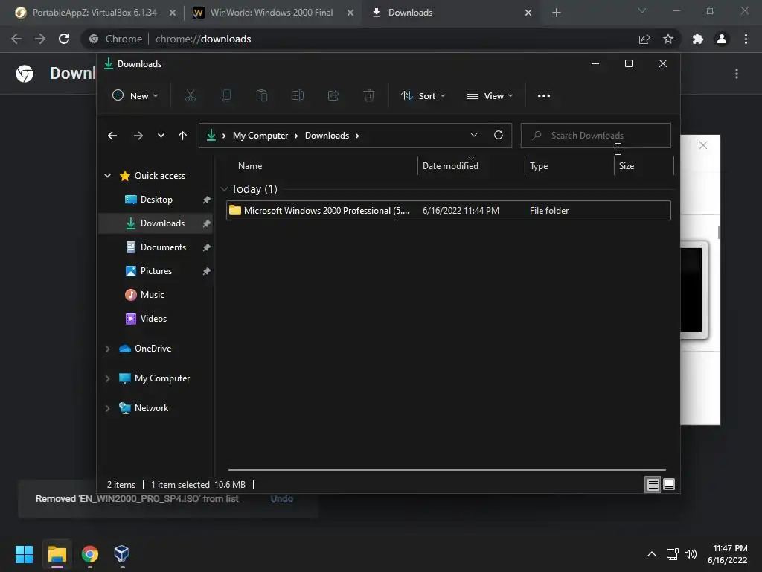Viewport: 762px width, 572px height.
Task: Click My Computer in the address path
Action: (260, 136)
